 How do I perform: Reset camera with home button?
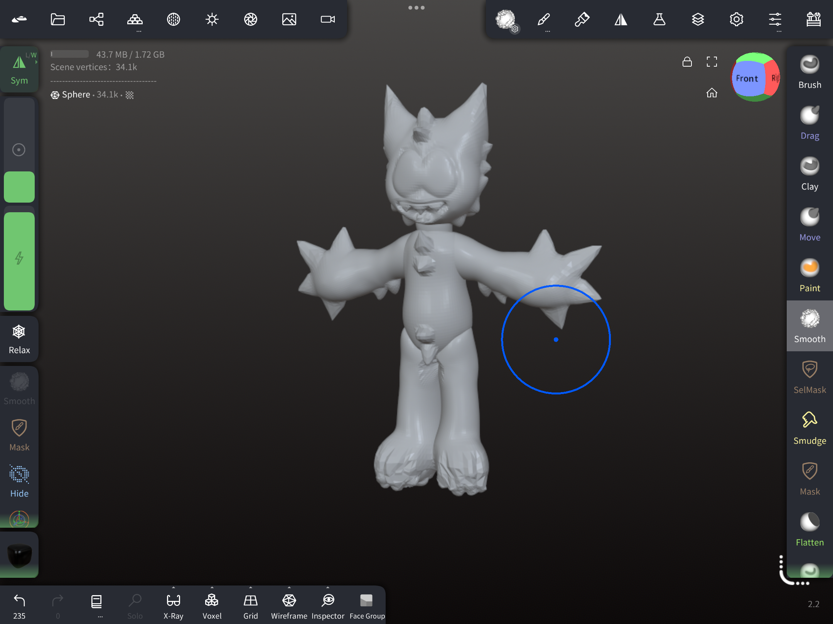(712, 93)
